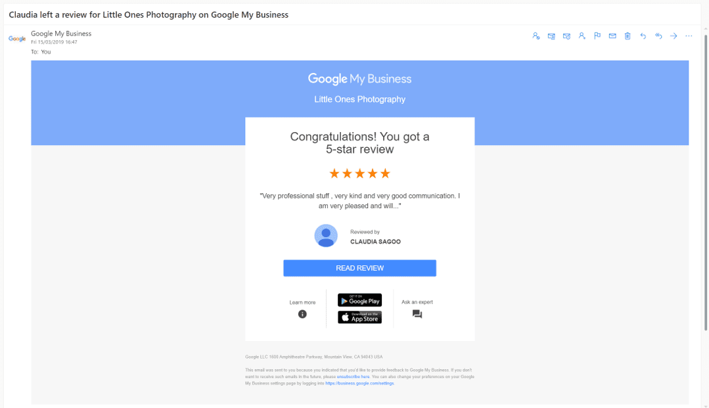Viewport: 709px width, 408px height.
Task: Mark email as unread envelope icon
Action: 612,36
